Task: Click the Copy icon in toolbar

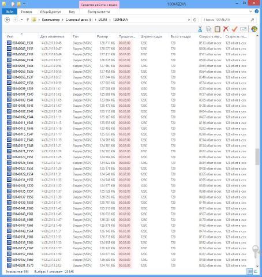Action: [x=208, y=29]
